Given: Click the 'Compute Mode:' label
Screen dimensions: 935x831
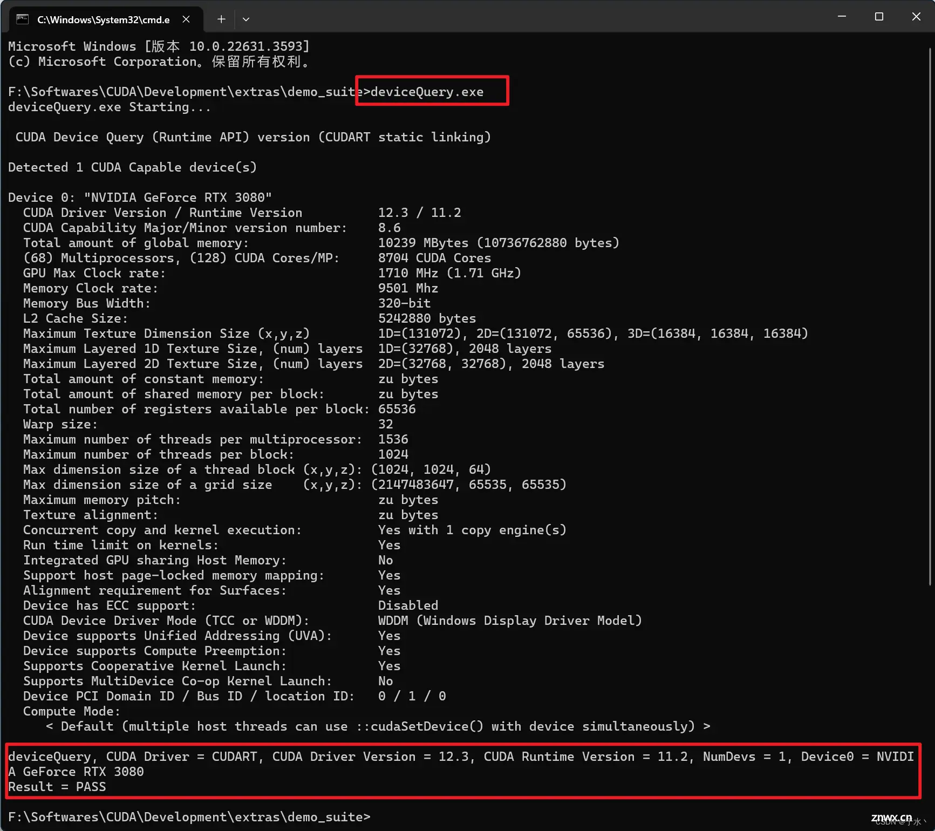Looking at the screenshot, I should pos(72,711).
